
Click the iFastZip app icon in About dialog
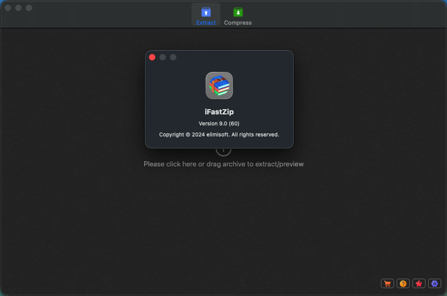pos(219,86)
